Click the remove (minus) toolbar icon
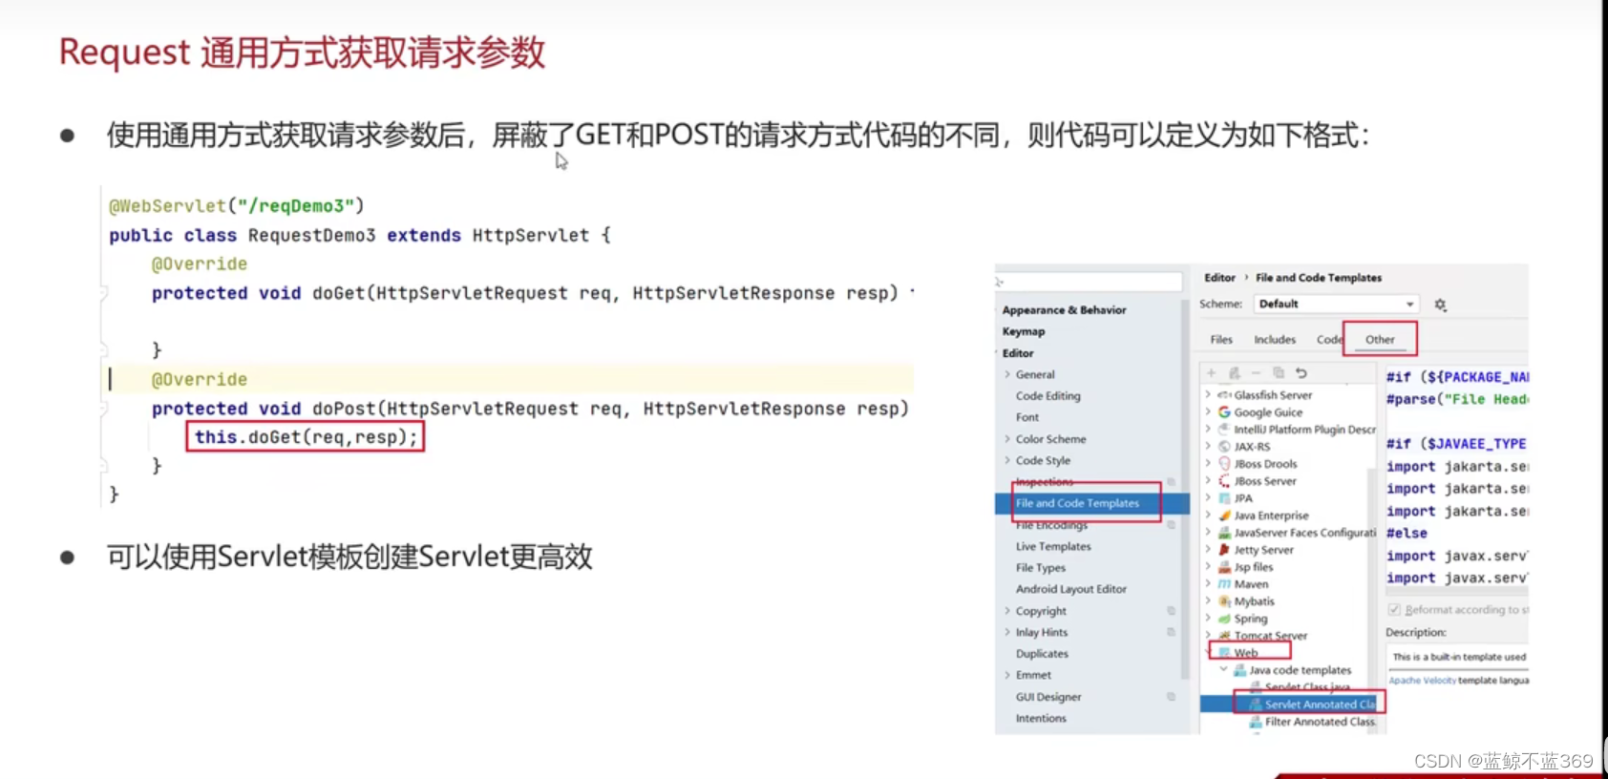 click(1256, 373)
